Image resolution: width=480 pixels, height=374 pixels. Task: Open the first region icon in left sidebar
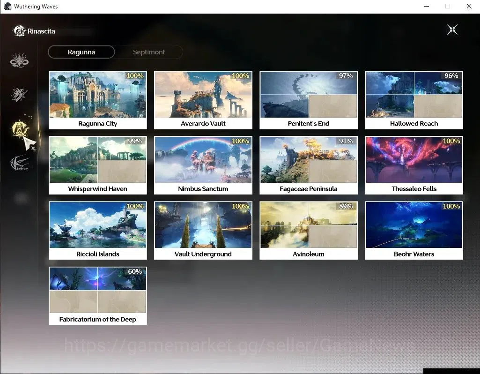click(x=19, y=60)
